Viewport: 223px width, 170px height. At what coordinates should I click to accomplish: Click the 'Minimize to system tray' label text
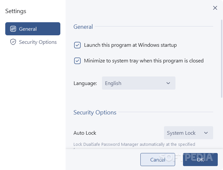pyautogui.click(x=144, y=61)
